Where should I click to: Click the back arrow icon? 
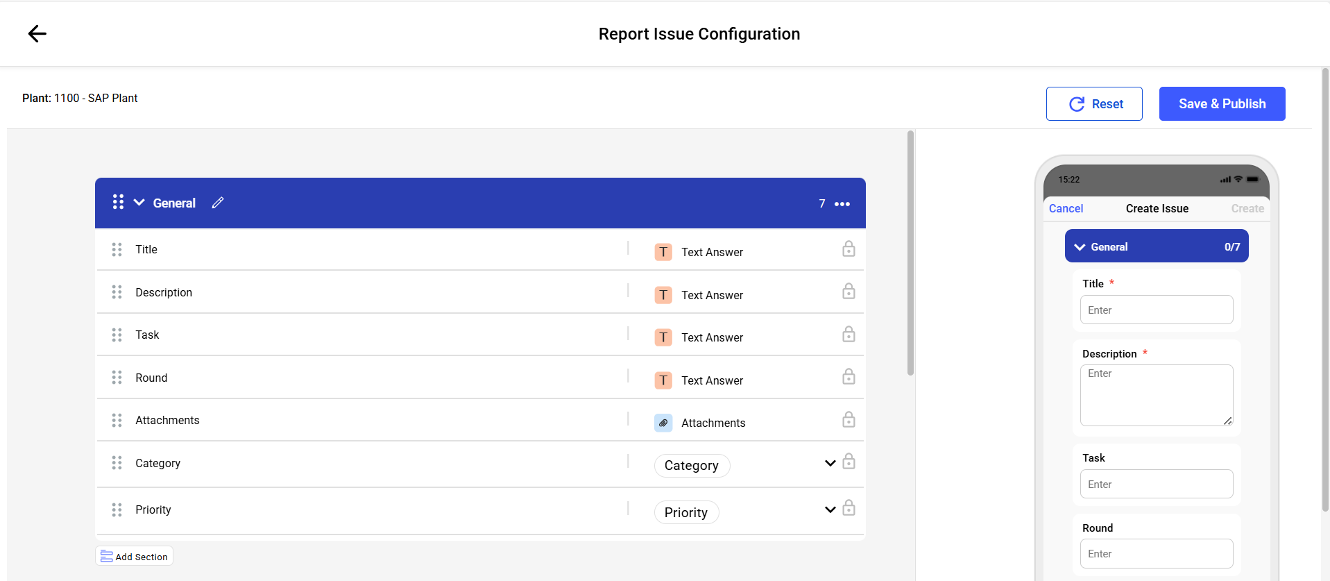(37, 33)
